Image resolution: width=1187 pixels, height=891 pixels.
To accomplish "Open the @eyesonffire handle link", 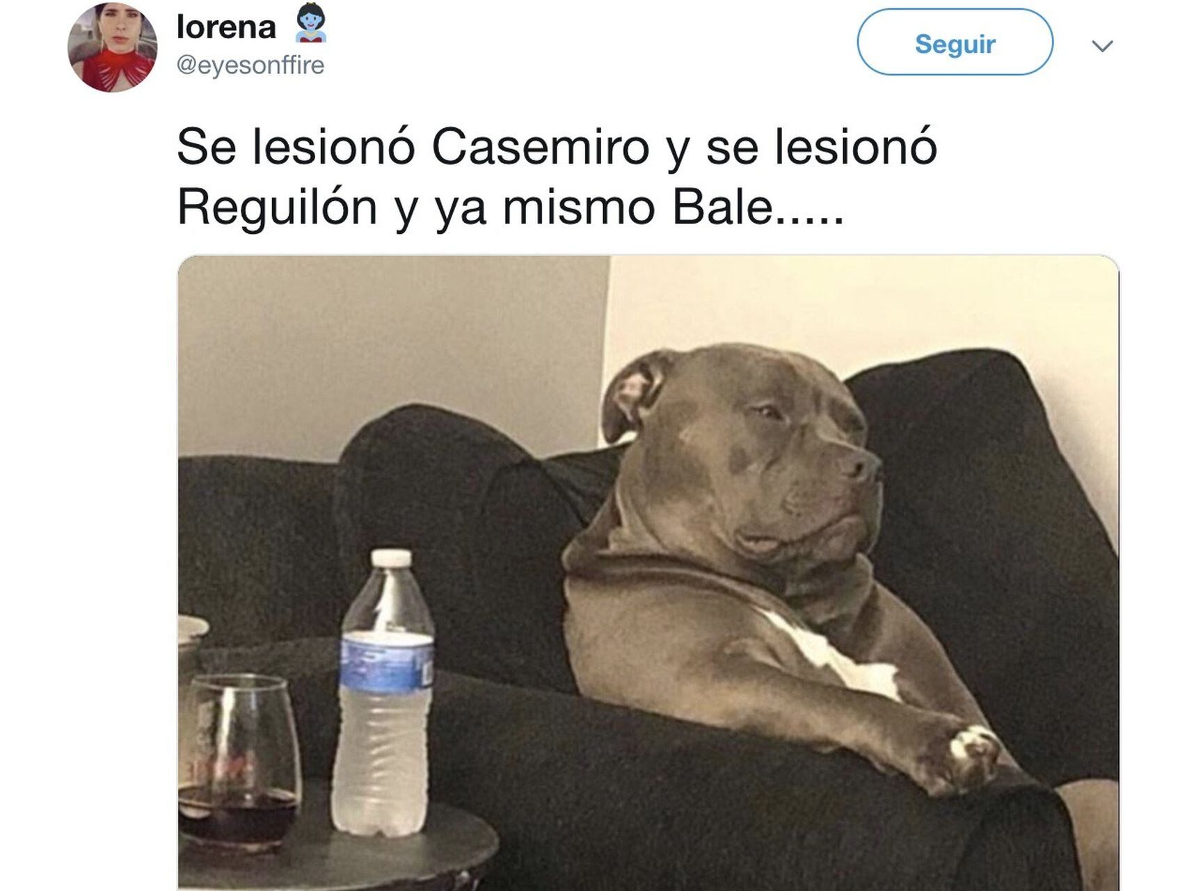I will coord(250,65).
